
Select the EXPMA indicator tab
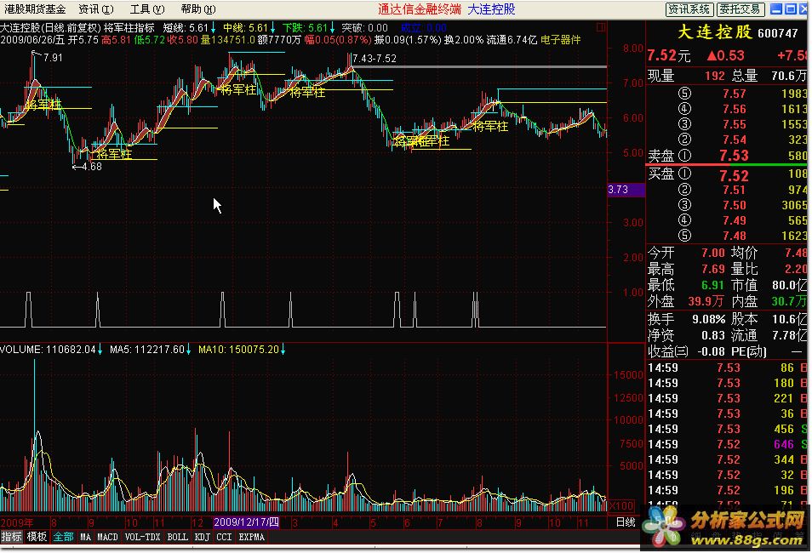pyautogui.click(x=252, y=537)
